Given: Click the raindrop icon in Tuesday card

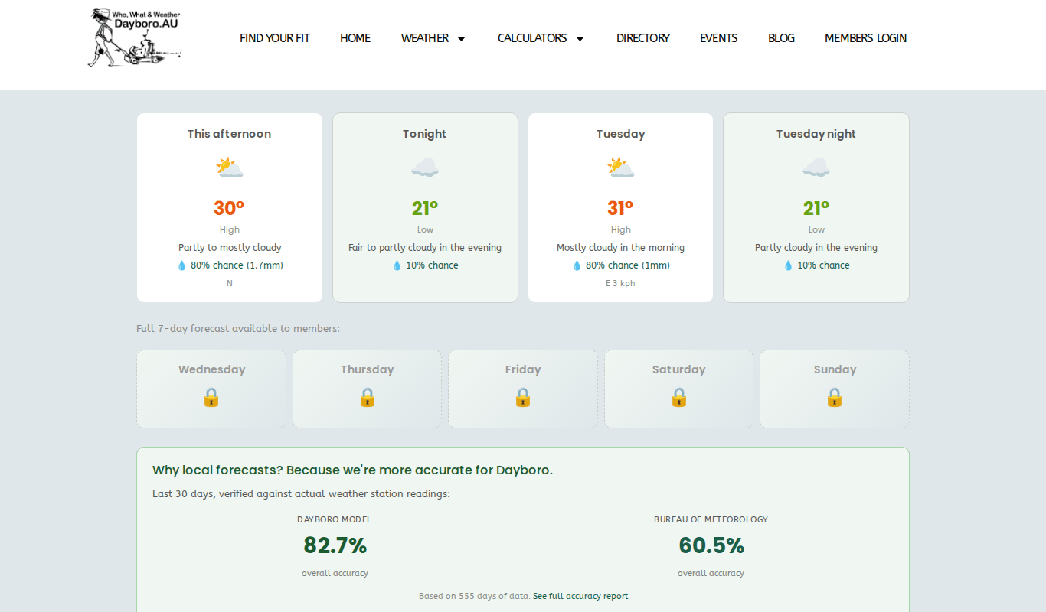Looking at the screenshot, I should pos(577,265).
